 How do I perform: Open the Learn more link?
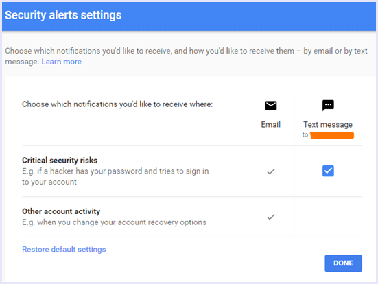point(62,62)
